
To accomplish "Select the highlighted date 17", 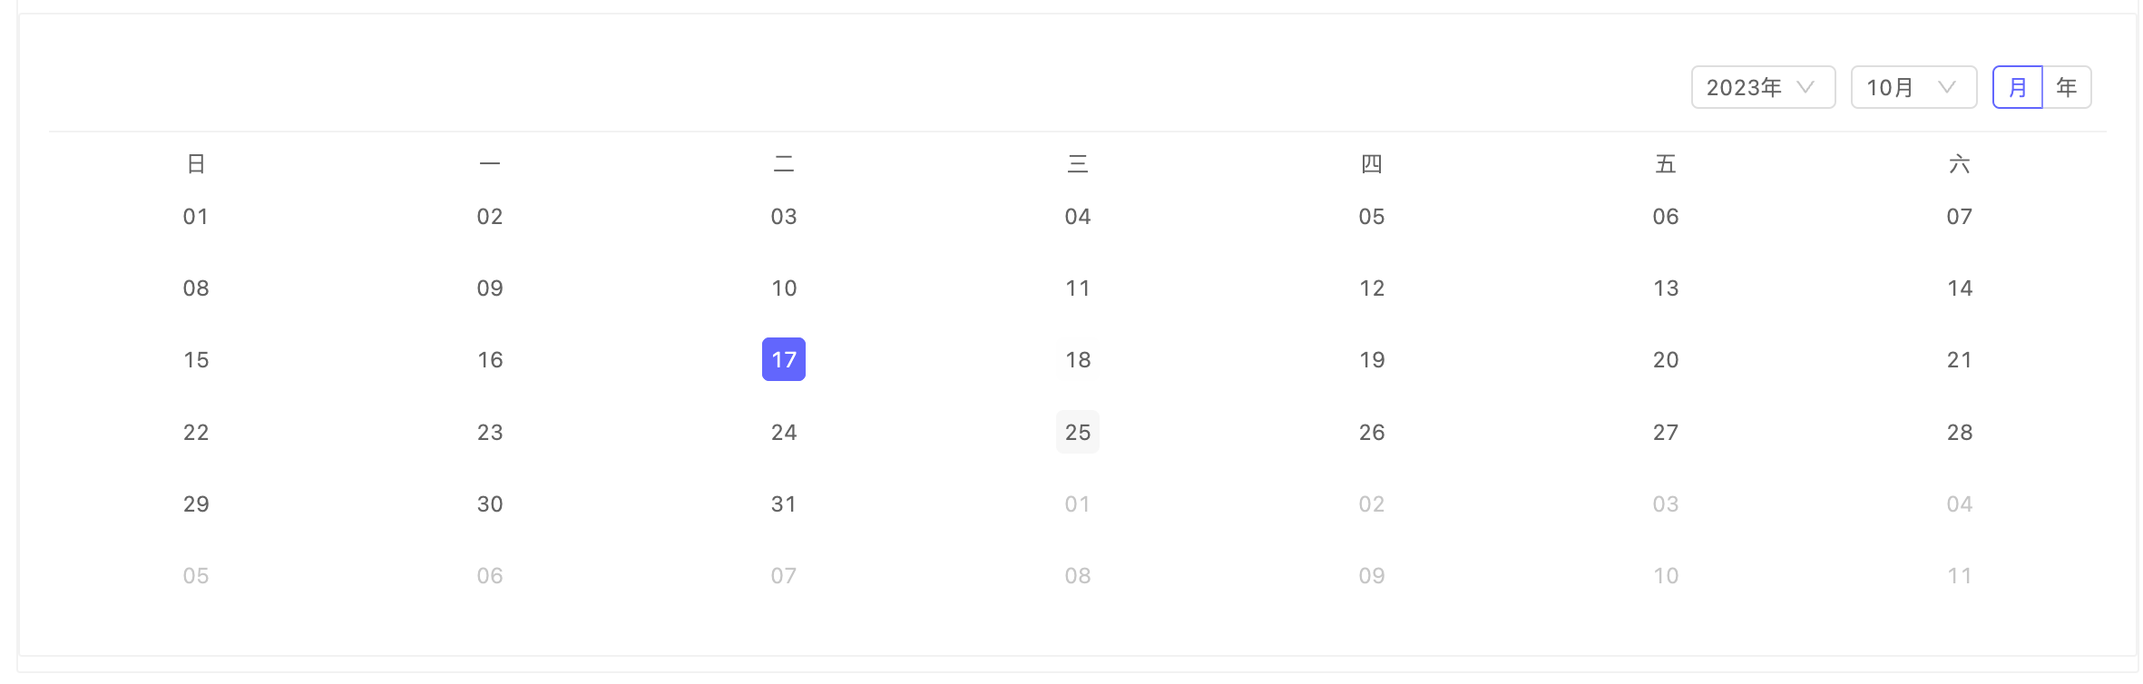I will [784, 359].
